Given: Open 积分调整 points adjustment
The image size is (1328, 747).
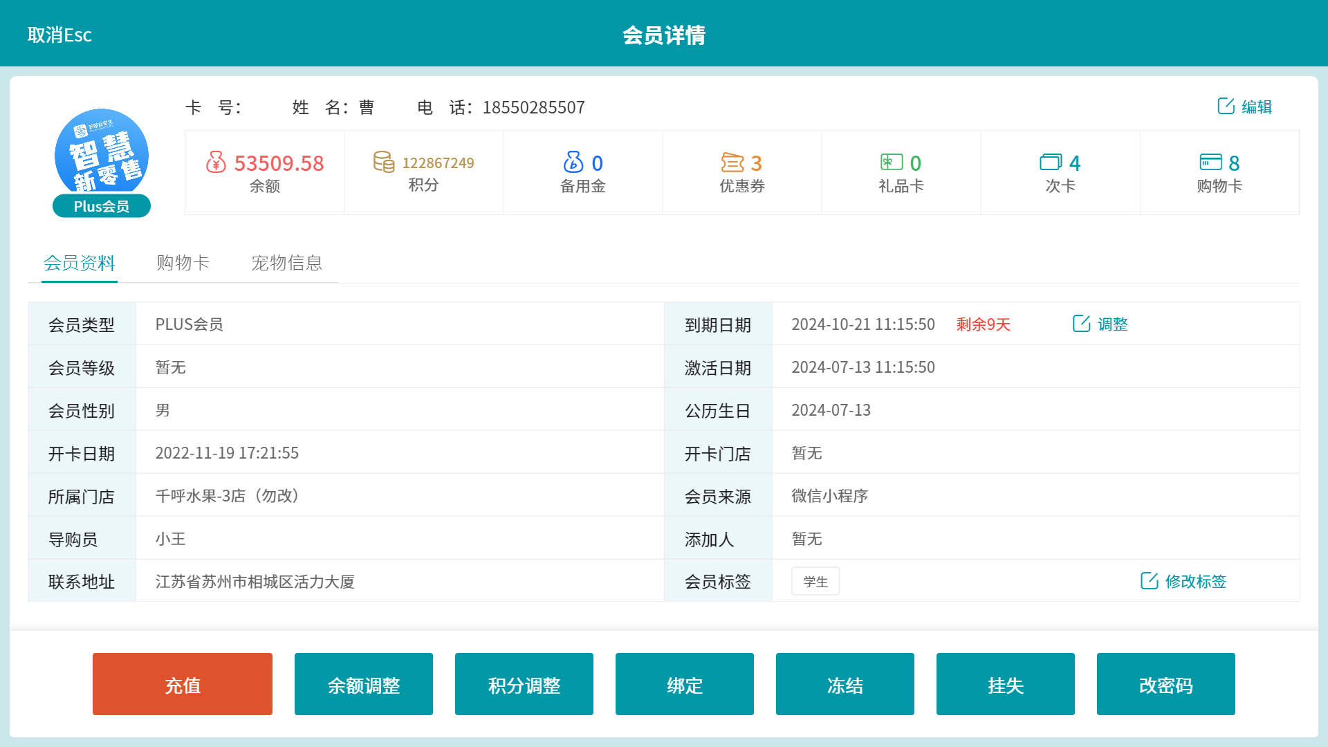Looking at the screenshot, I should (524, 684).
